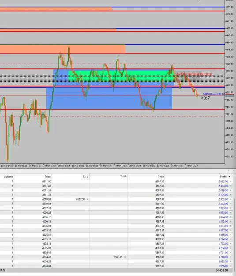Select the TEMA ORDER BLOCK chart label

194,74
